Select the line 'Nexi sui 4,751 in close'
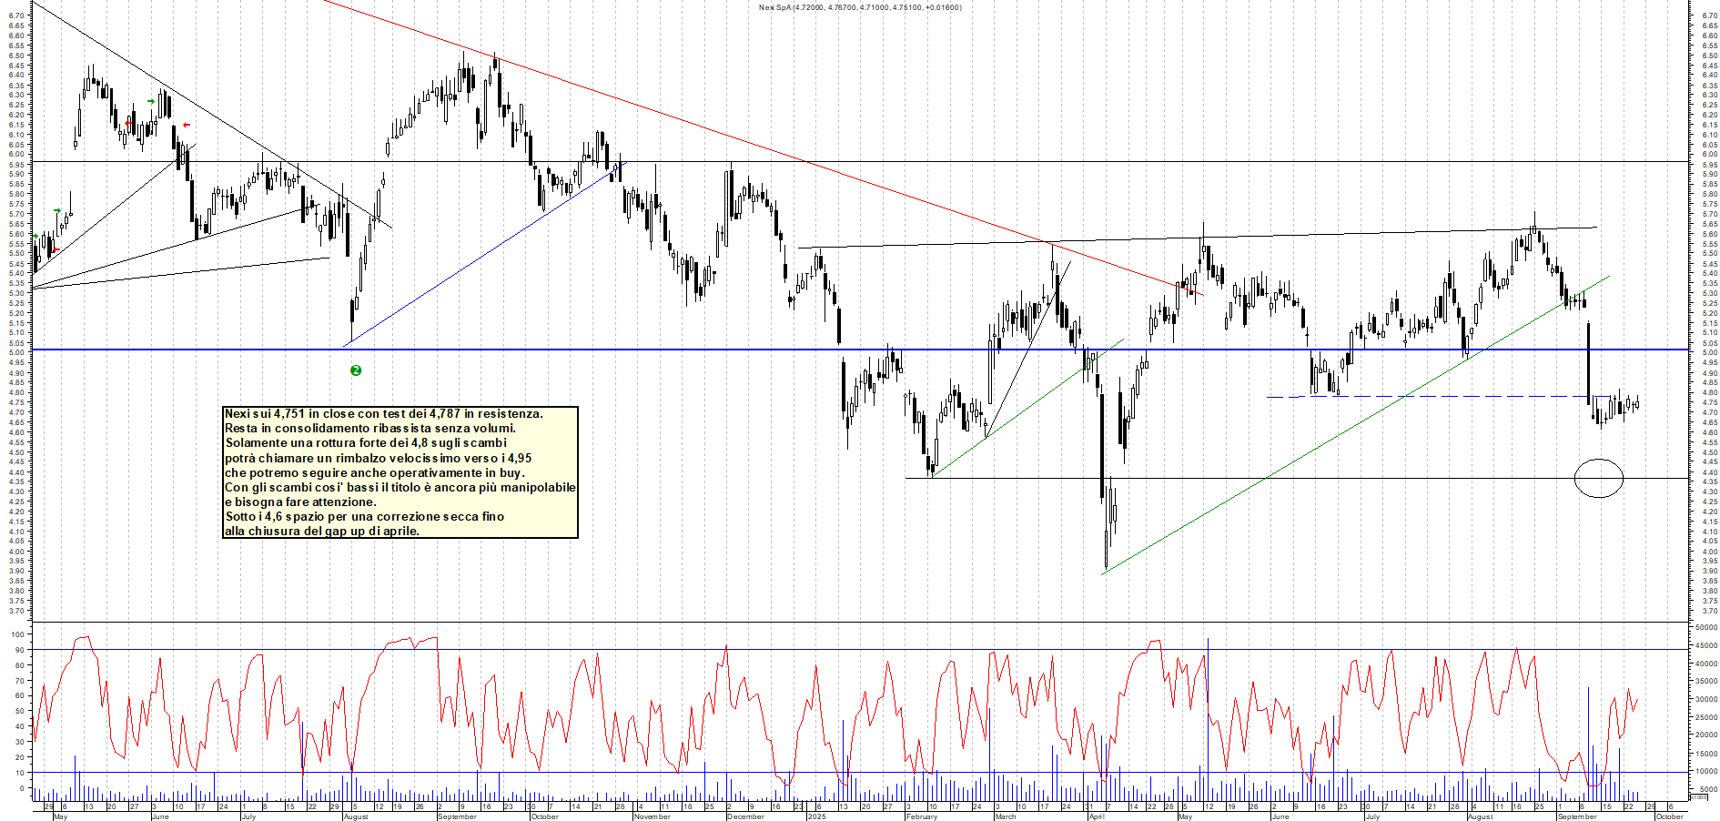 (384, 414)
